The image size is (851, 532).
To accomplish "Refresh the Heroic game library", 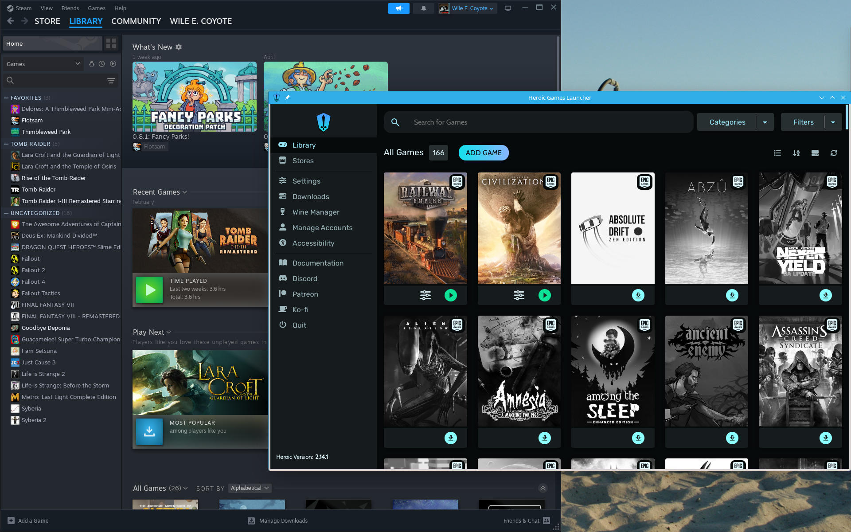I will click(834, 153).
